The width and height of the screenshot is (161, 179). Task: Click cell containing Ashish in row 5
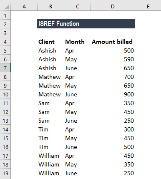pos(50,50)
